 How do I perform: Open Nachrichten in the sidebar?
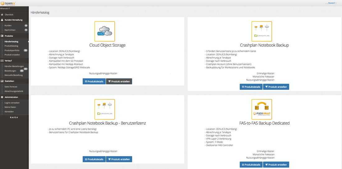[10, 30]
